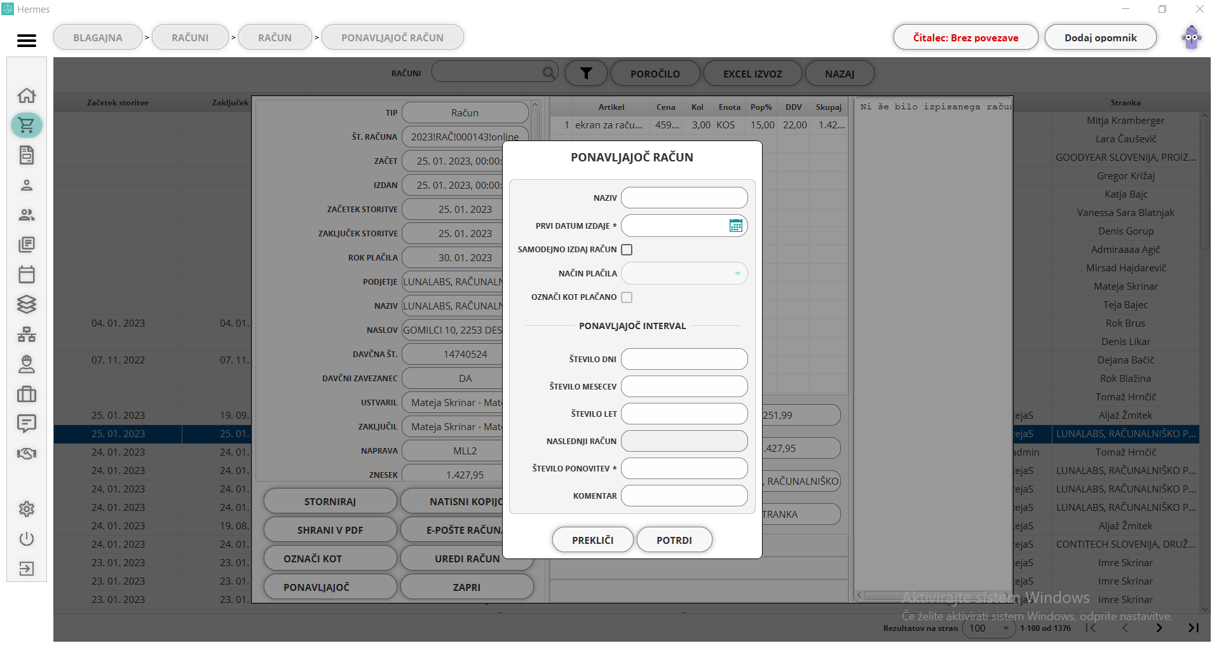The width and height of the screenshot is (1219, 650).
Task: Click the search magnifier in Računi field
Action: pos(548,73)
